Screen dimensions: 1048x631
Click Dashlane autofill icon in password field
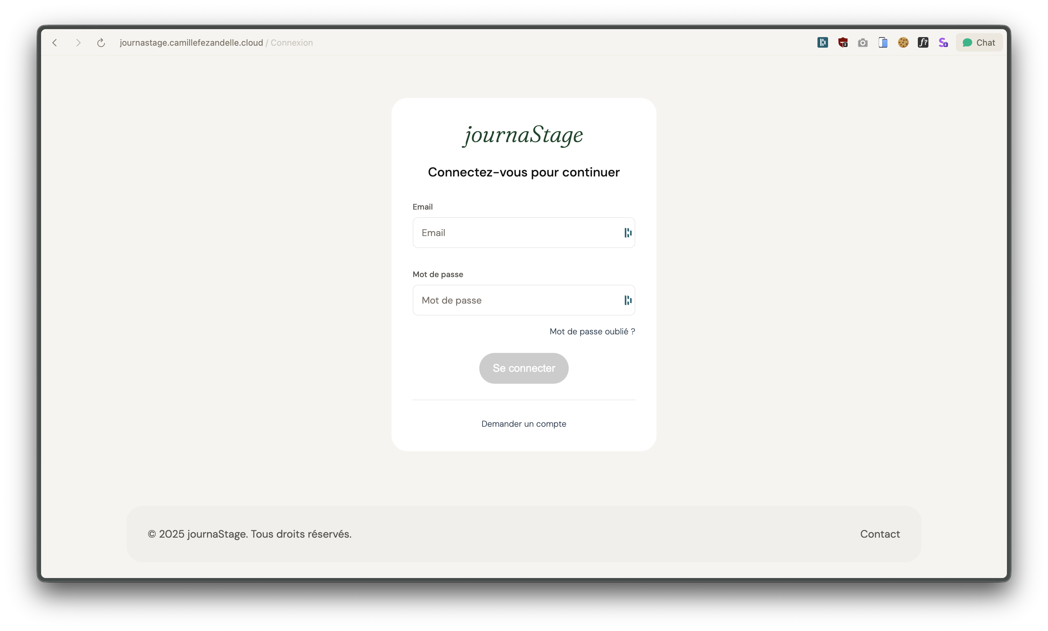point(628,300)
